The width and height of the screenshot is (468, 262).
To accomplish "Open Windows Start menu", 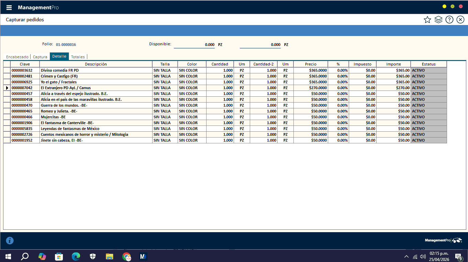I will (x=8, y=256).
